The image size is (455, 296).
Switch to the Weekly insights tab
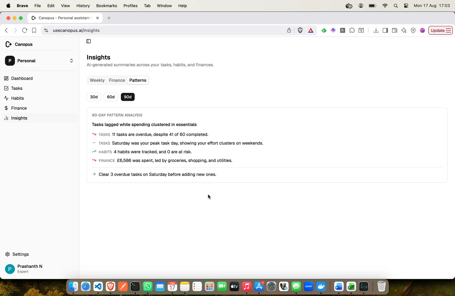pyautogui.click(x=97, y=80)
